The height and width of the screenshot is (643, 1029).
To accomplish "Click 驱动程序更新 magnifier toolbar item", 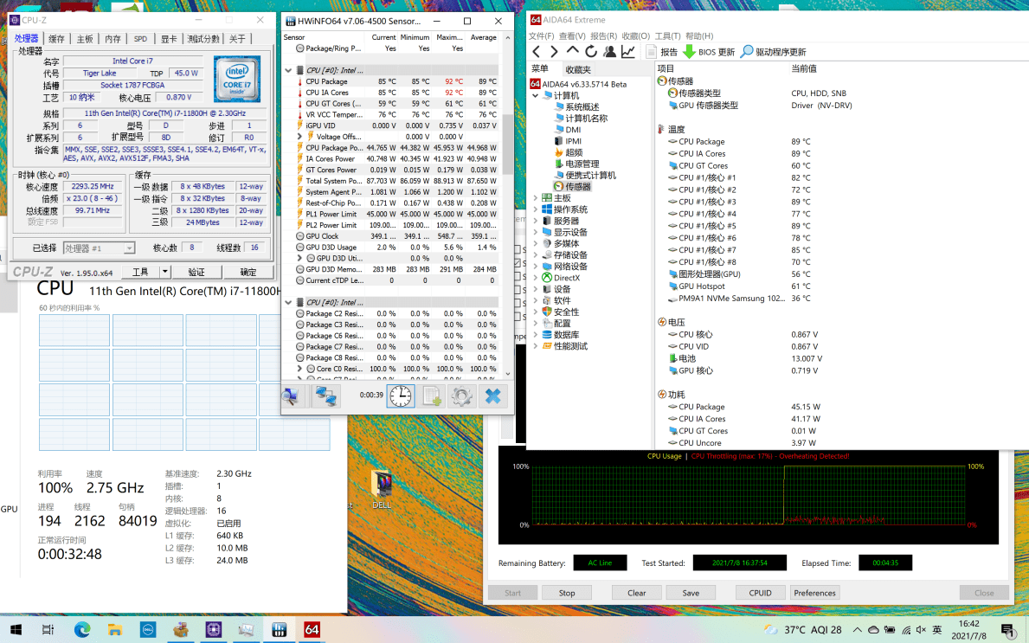I will click(x=773, y=52).
